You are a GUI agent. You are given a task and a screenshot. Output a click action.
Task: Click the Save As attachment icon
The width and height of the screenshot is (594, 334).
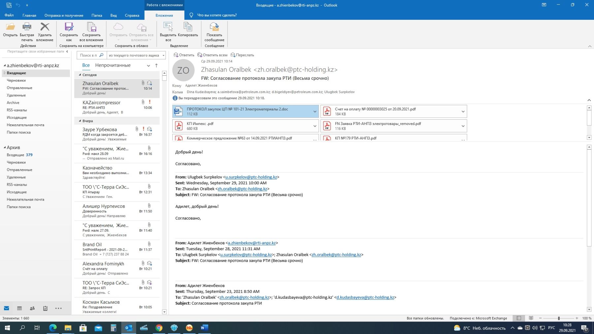[69, 27]
